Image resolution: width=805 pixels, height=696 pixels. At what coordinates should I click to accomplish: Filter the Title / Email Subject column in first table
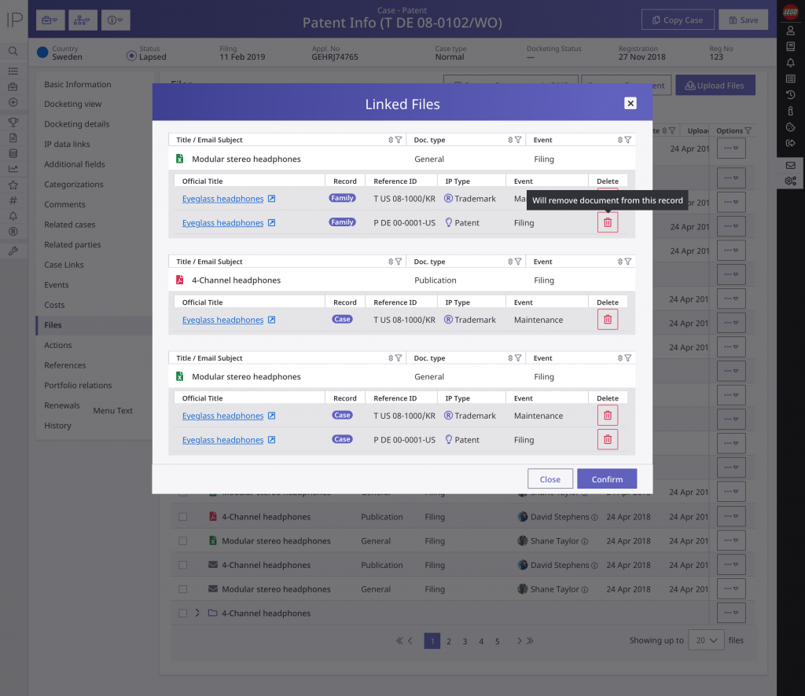[x=399, y=140]
